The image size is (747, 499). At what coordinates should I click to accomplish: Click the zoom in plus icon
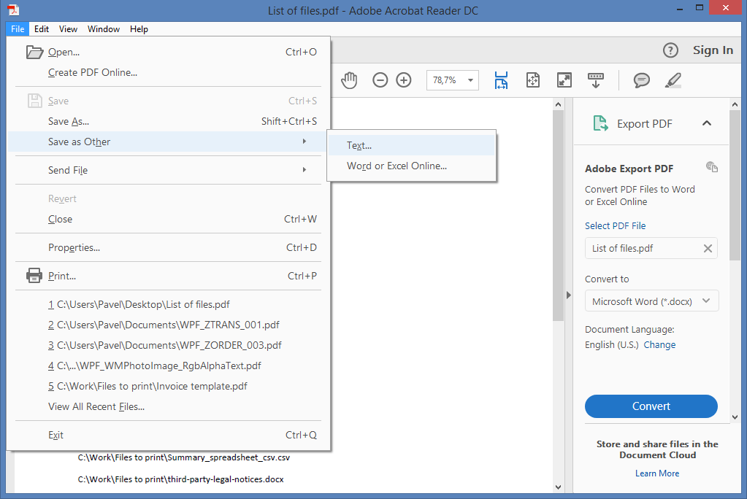(x=404, y=80)
